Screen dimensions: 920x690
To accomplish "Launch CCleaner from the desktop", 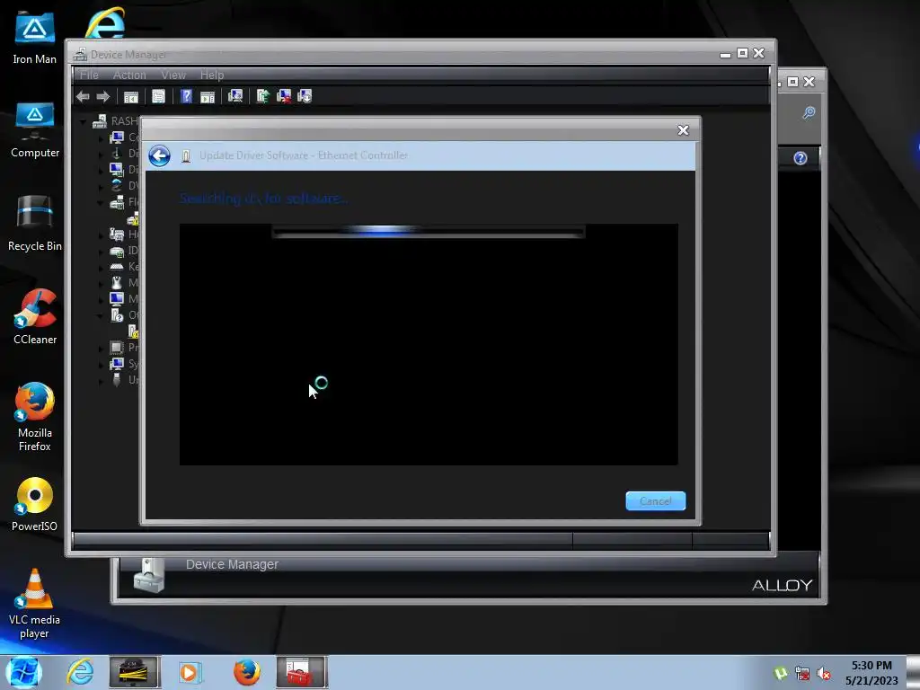I will coord(35,317).
